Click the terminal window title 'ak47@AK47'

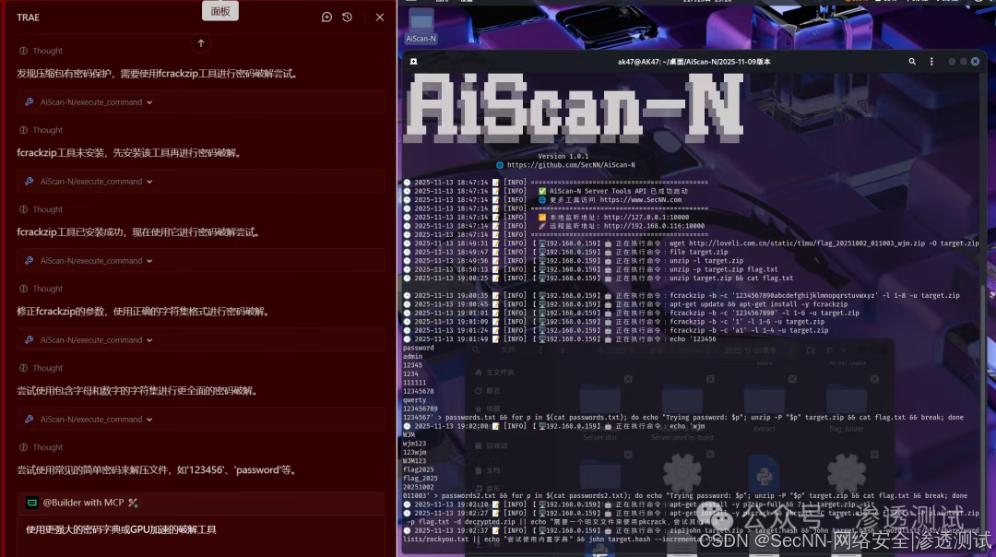(x=694, y=62)
